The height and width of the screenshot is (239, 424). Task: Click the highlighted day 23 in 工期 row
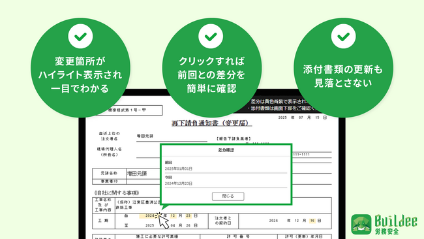[x=189, y=215]
